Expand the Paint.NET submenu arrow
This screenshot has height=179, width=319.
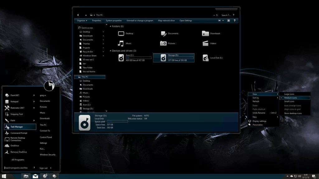tap(34, 95)
